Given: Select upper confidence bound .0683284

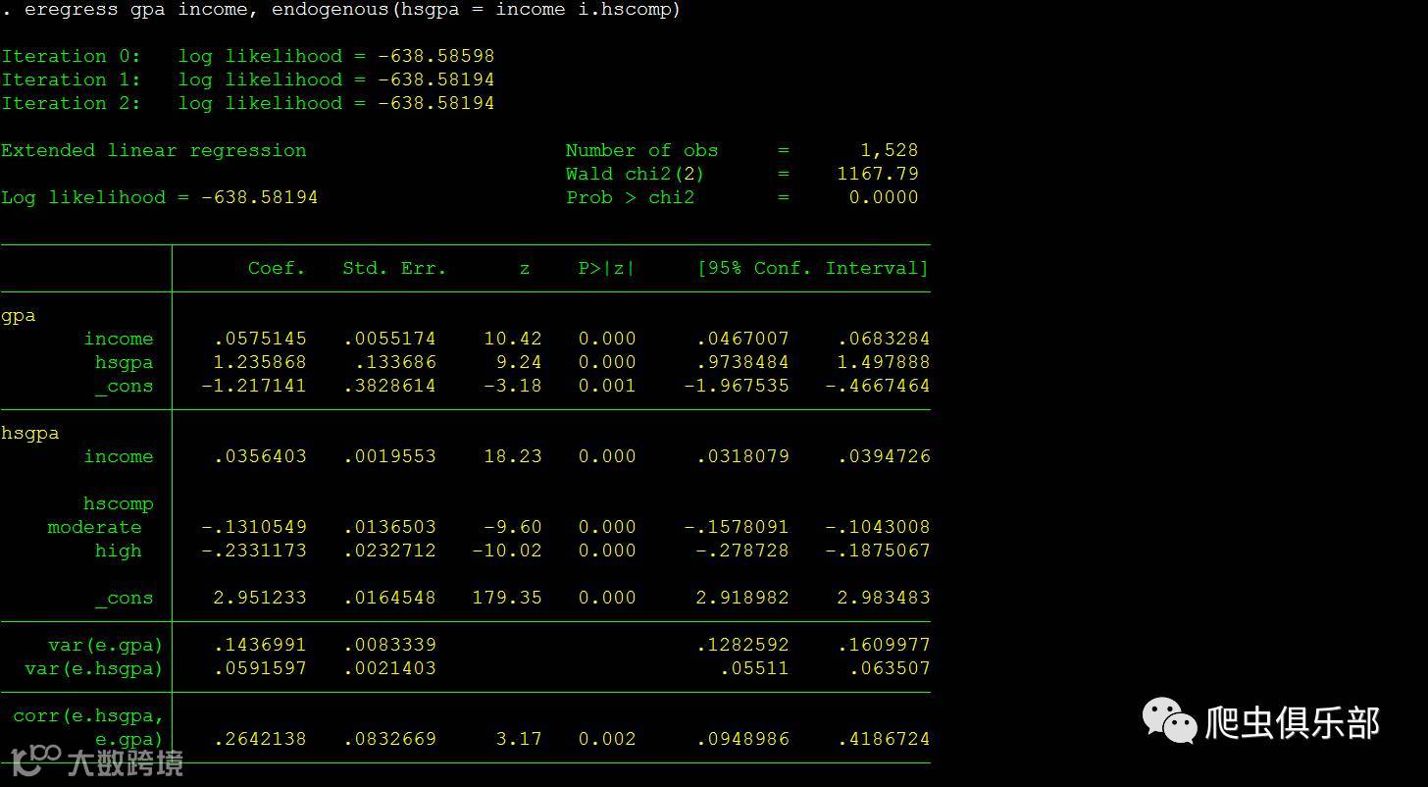Looking at the screenshot, I should coord(884,339).
